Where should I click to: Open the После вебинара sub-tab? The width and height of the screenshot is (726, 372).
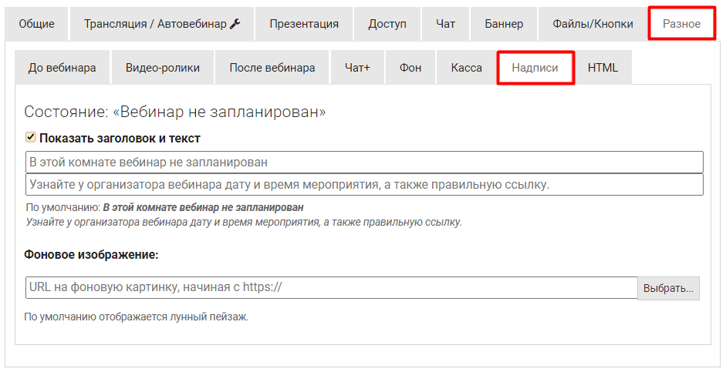272,68
